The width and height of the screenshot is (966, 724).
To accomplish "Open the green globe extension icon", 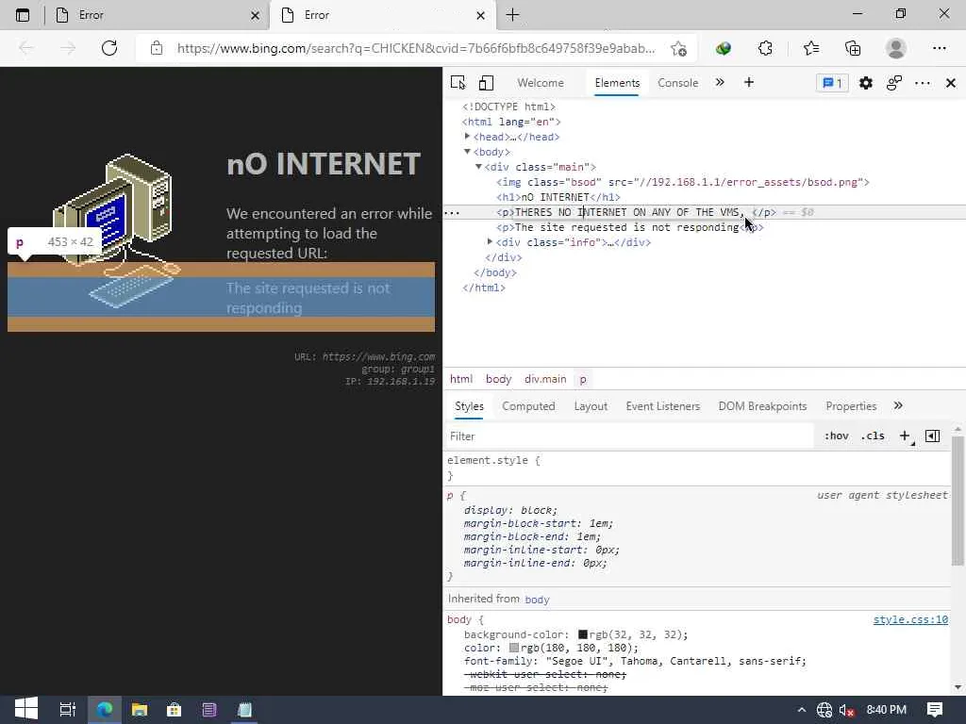I will [724, 49].
